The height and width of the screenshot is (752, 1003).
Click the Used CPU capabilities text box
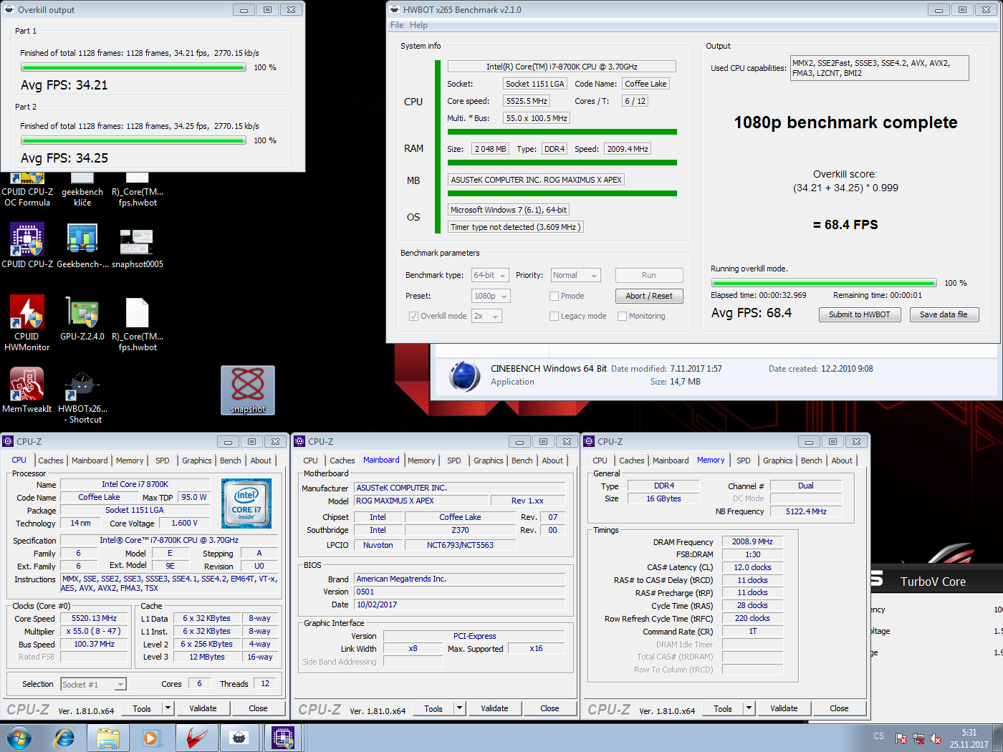pyautogui.click(x=880, y=68)
